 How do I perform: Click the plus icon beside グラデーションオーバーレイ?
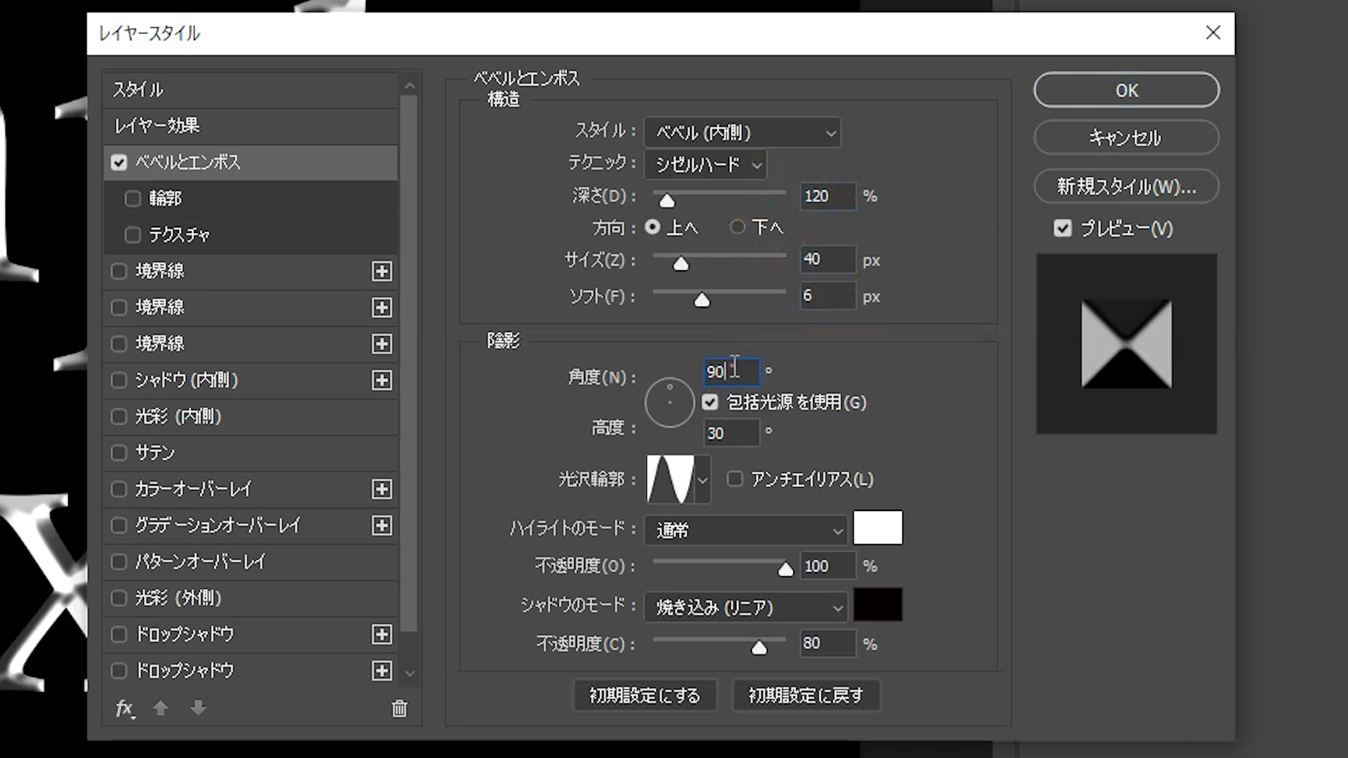point(381,526)
